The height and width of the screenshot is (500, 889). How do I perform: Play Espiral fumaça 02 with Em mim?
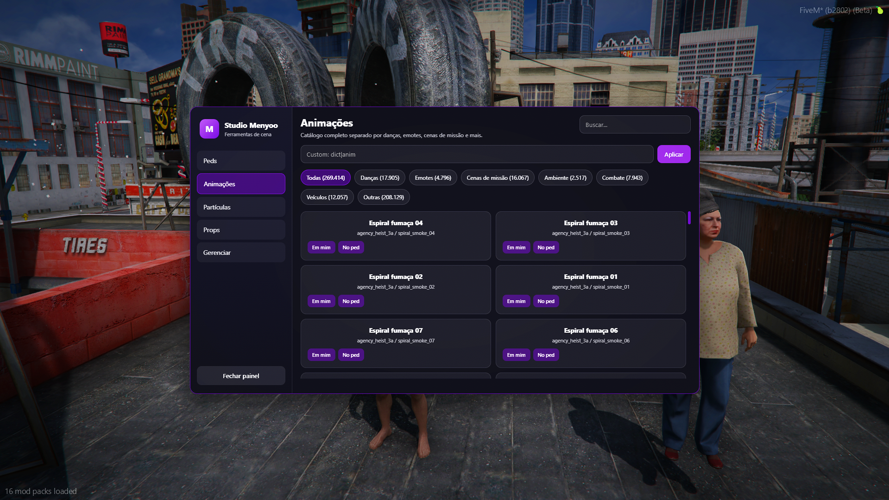pos(321,301)
